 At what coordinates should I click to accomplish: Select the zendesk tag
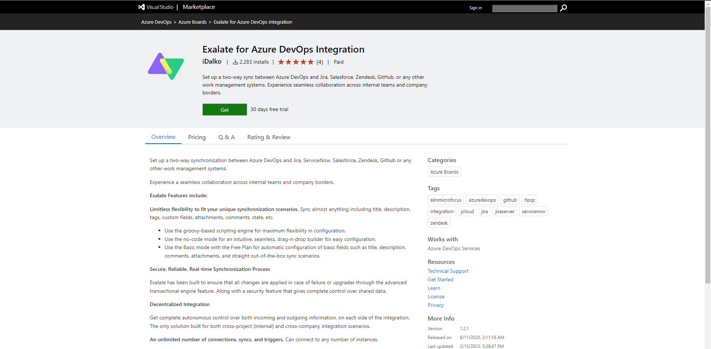click(x=438, y=222)
